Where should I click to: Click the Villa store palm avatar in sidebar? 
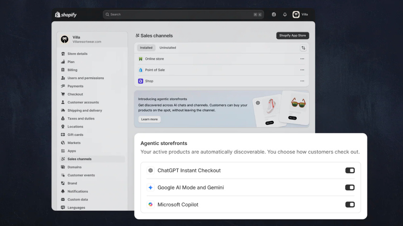pyautogui.click(x=65, y=39)
